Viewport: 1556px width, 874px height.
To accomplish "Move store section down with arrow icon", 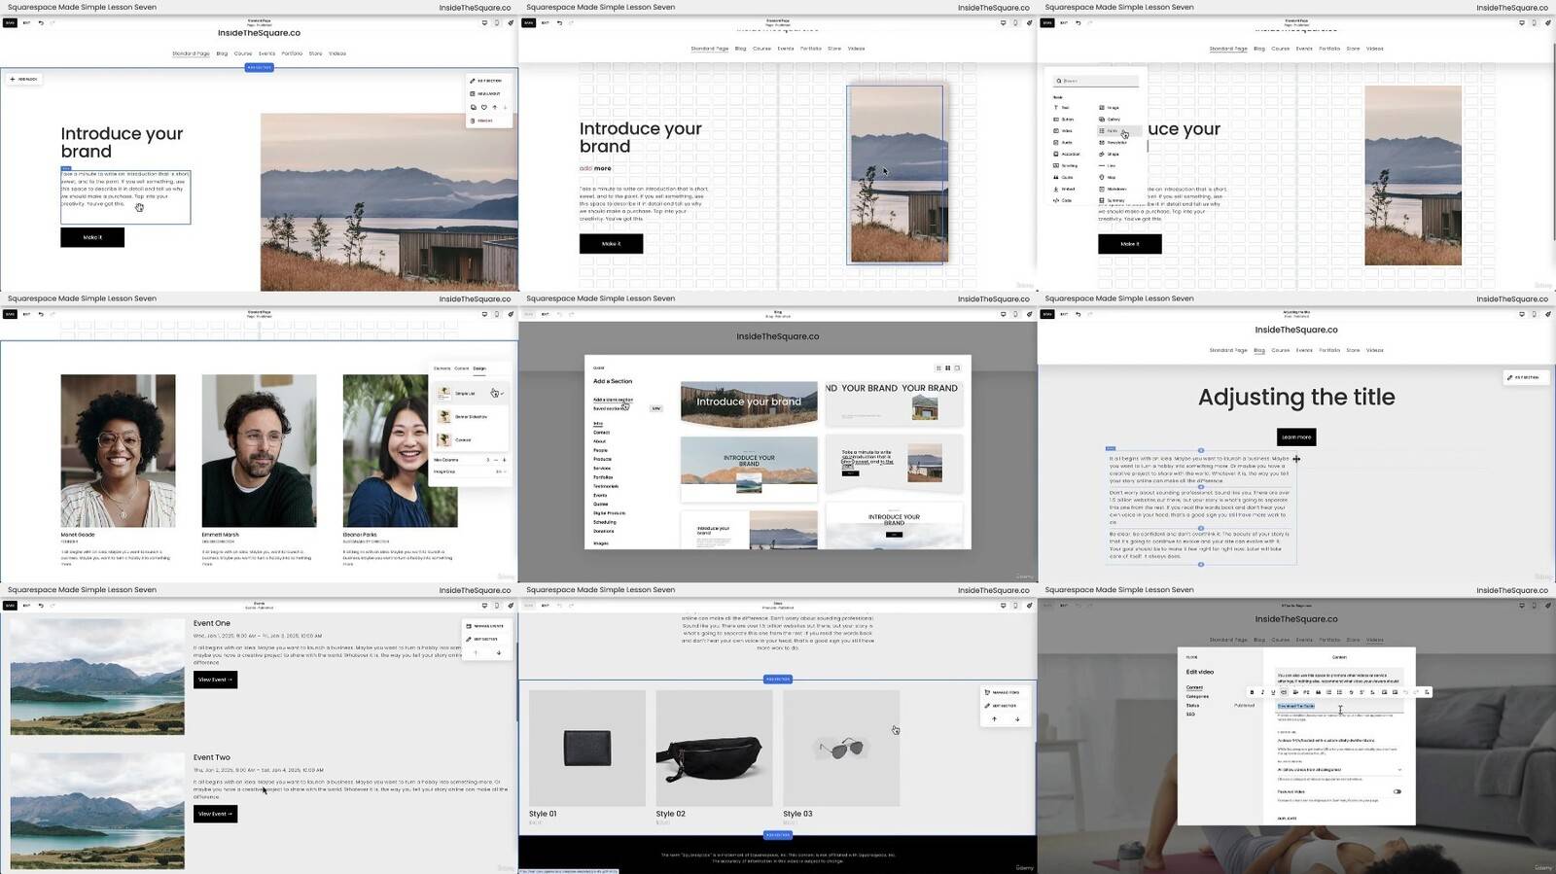I will pos(1017,719).
